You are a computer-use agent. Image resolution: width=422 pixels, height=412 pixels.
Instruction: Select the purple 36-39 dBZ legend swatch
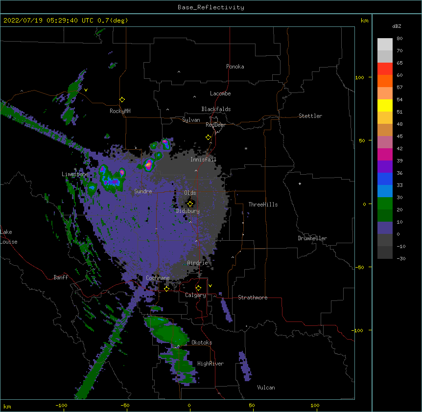pos(385,167)
